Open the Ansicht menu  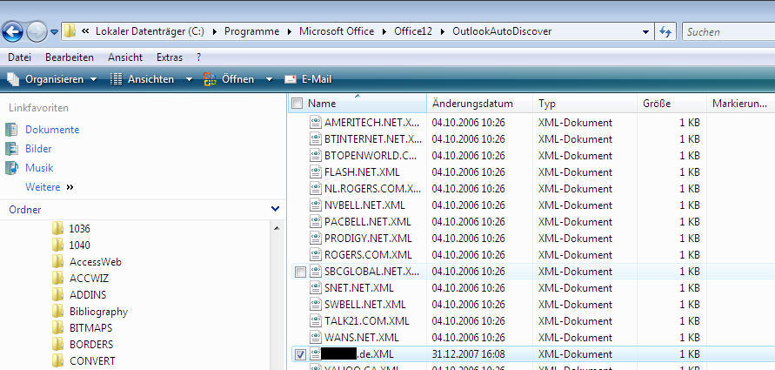(x=125, y=57)
